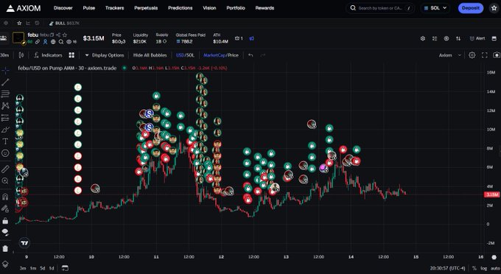Viewport: 501px width, 274px height.
Task: Select the ruler measure tool
Action: click(5, 169)
